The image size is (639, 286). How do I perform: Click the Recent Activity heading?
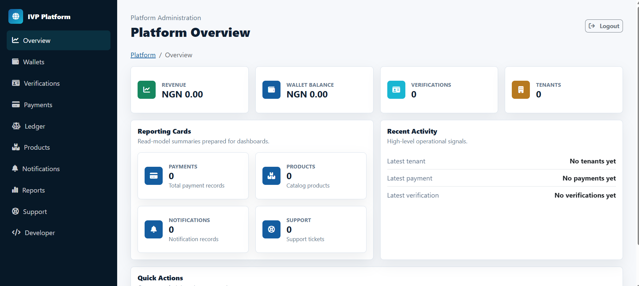pyautogui.click(x=412, y=131)
